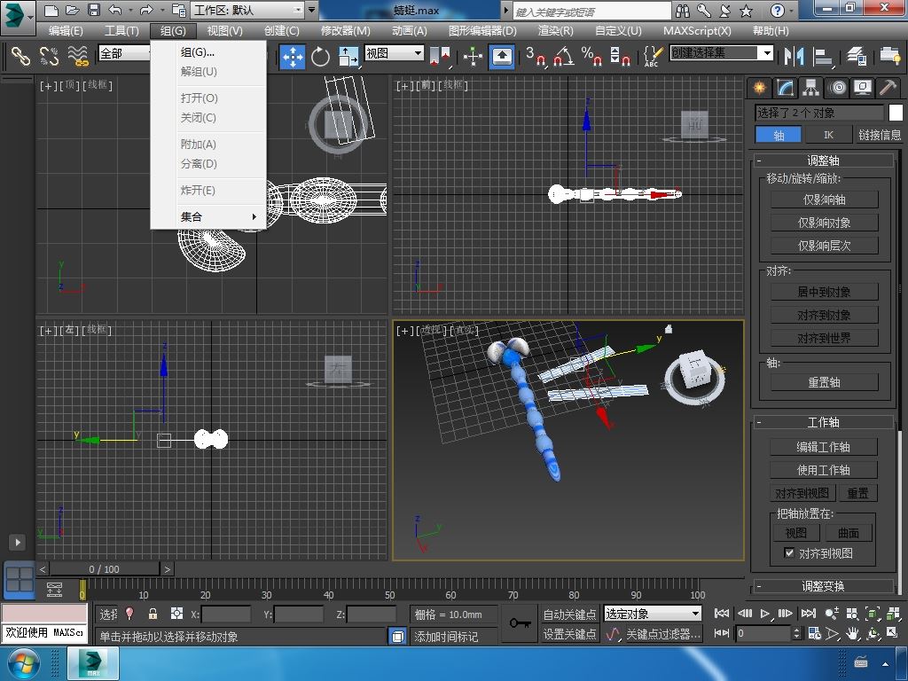Activate the Select and Move tool
Viewport: 908px width, 681px height.
coord(293,56)
